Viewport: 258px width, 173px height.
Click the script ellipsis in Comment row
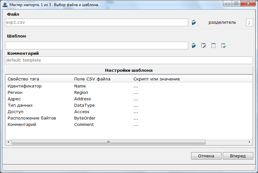pos(136,125)
